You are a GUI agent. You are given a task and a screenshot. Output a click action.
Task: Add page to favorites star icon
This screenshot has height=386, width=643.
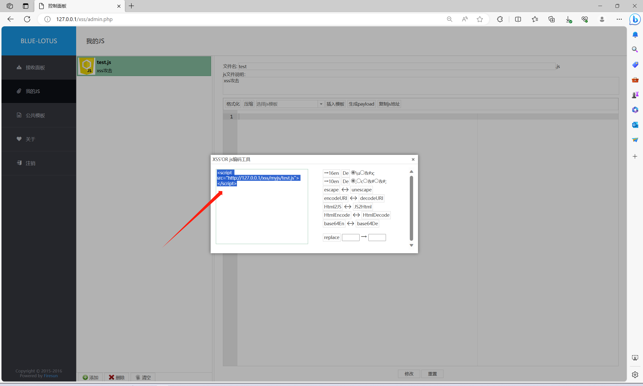coord(480,19)
